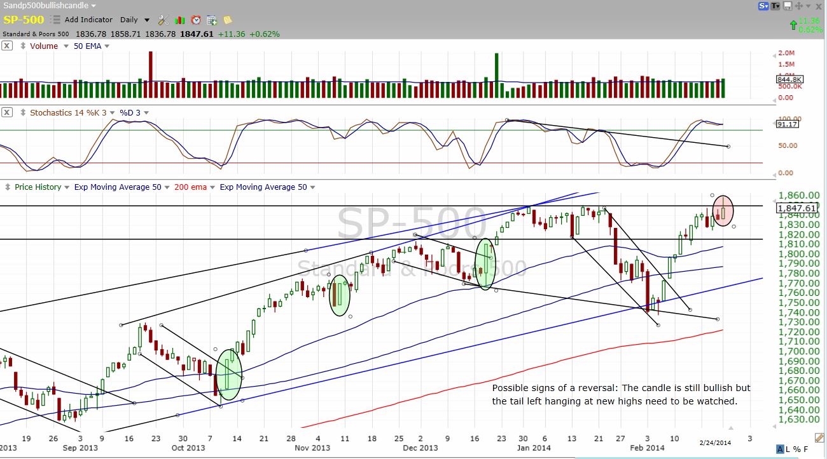
Task: Close the Volume pane with X box
Action: tap(6, 46)
